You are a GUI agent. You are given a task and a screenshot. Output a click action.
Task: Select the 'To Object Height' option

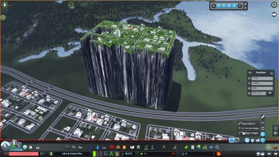(x=248, y=133)
